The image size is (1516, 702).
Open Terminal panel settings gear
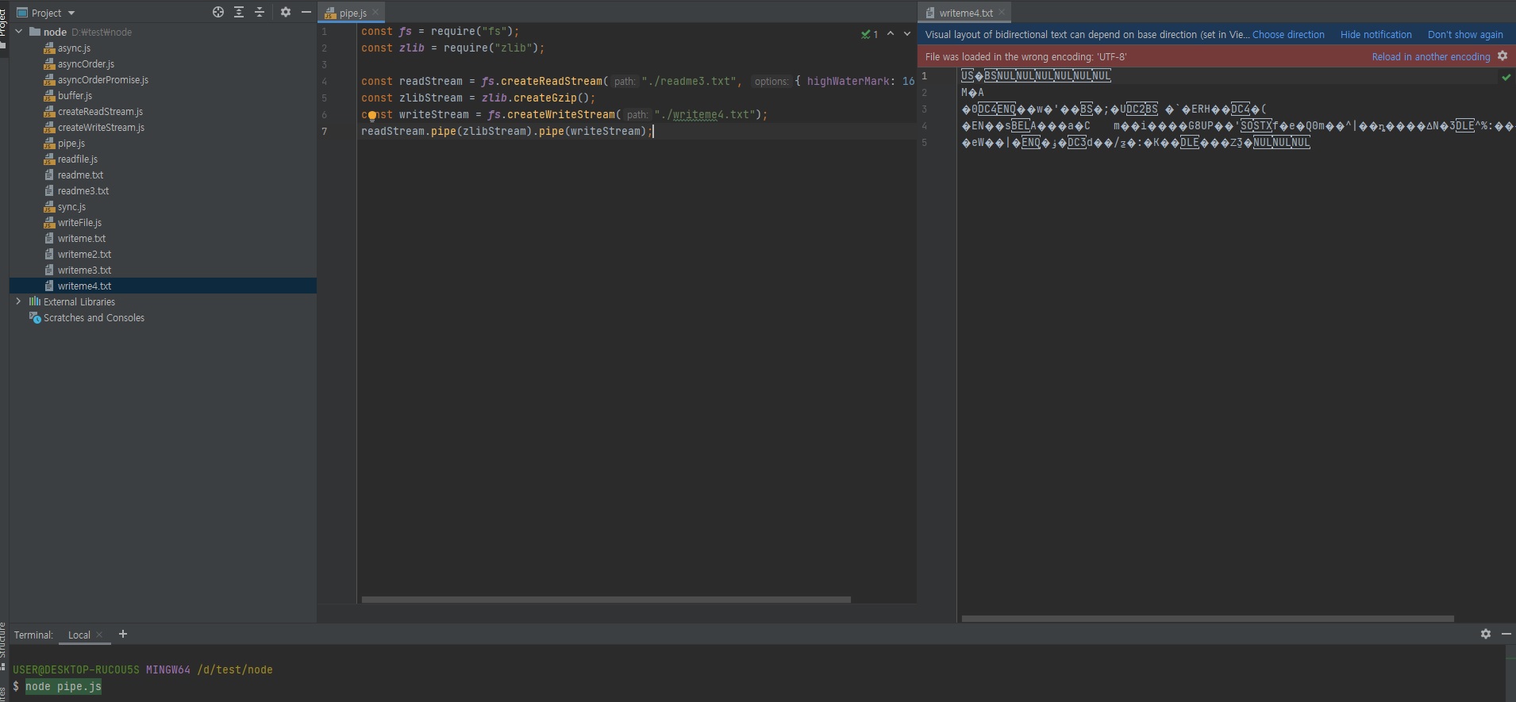tap(1486, 634)
